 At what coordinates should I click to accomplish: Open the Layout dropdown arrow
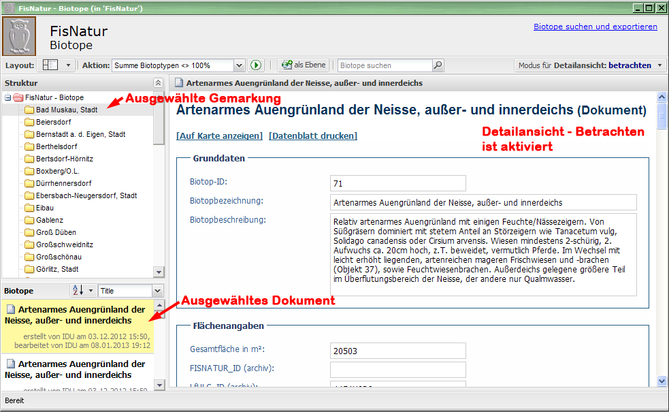67,65
